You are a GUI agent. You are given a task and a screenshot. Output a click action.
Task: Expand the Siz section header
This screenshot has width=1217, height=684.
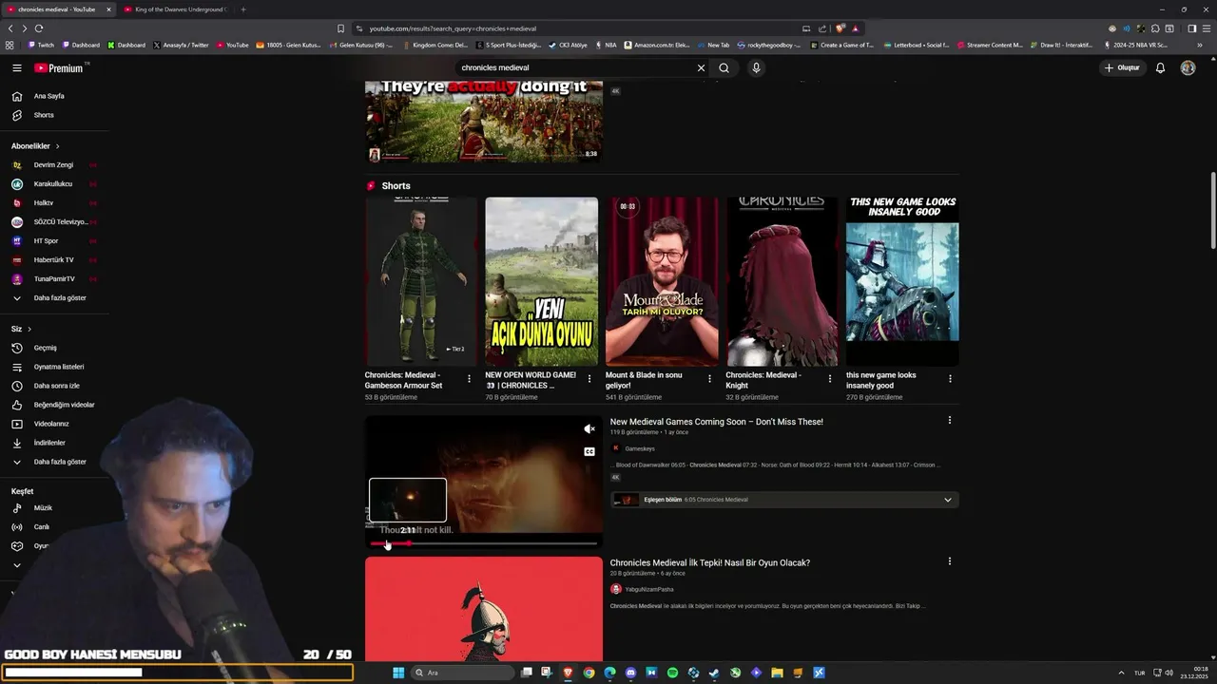(x=21, y=329)
